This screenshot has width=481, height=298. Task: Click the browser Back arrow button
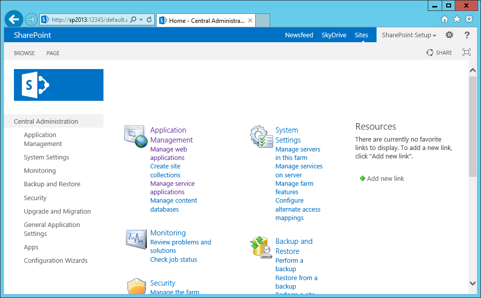point(14,19)
